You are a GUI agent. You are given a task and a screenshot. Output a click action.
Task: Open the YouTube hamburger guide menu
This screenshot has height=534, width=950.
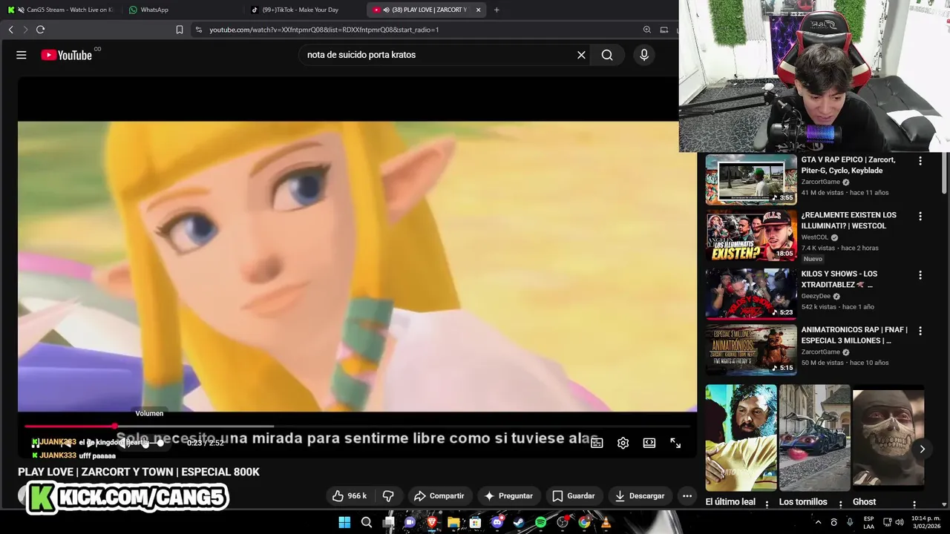22,55
